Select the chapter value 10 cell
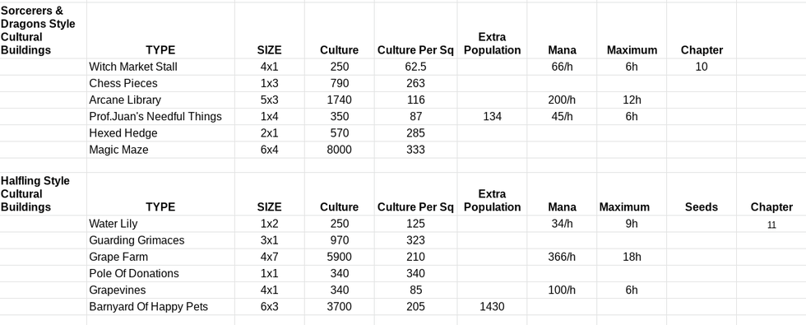Viewport: 806px width, 325px height. (701, 67)
